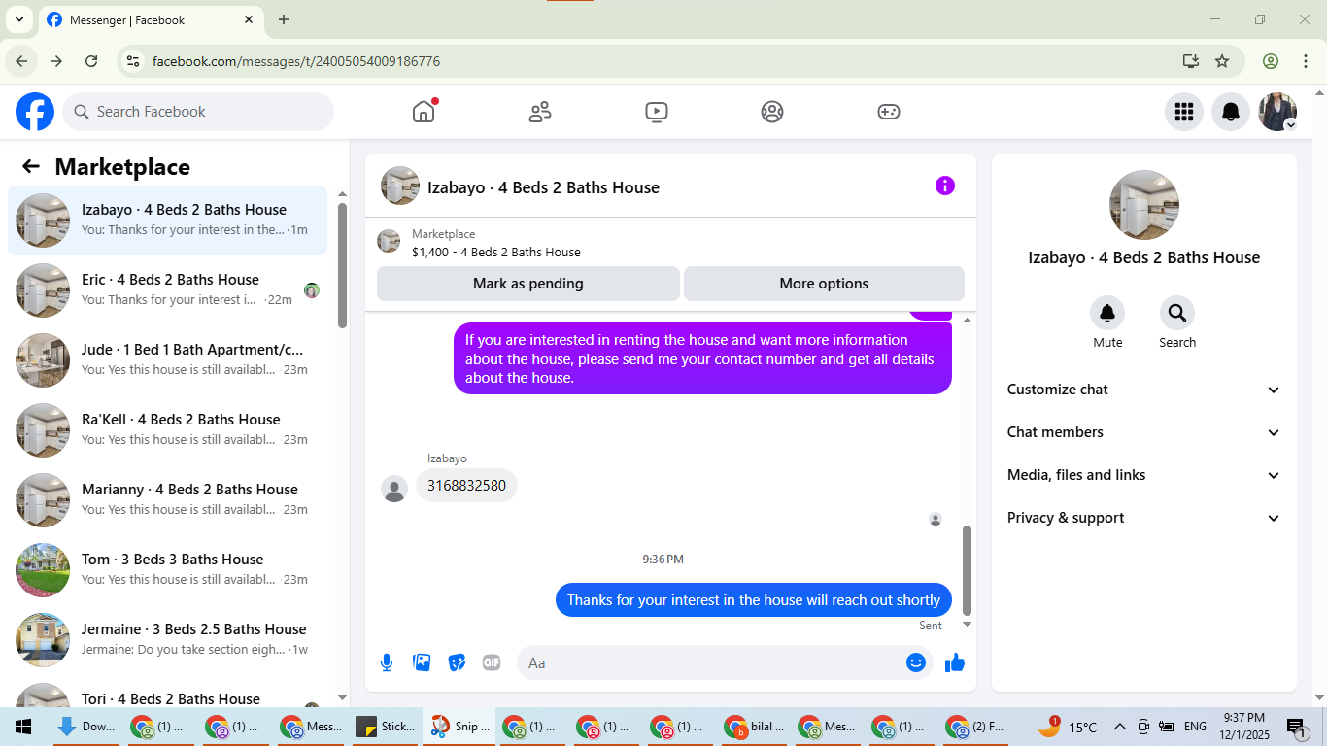This screenshot has width=1327, height=746.
Task: Open Chrome profile icon
Action: pyautogui.click(x=1271, y=61)
